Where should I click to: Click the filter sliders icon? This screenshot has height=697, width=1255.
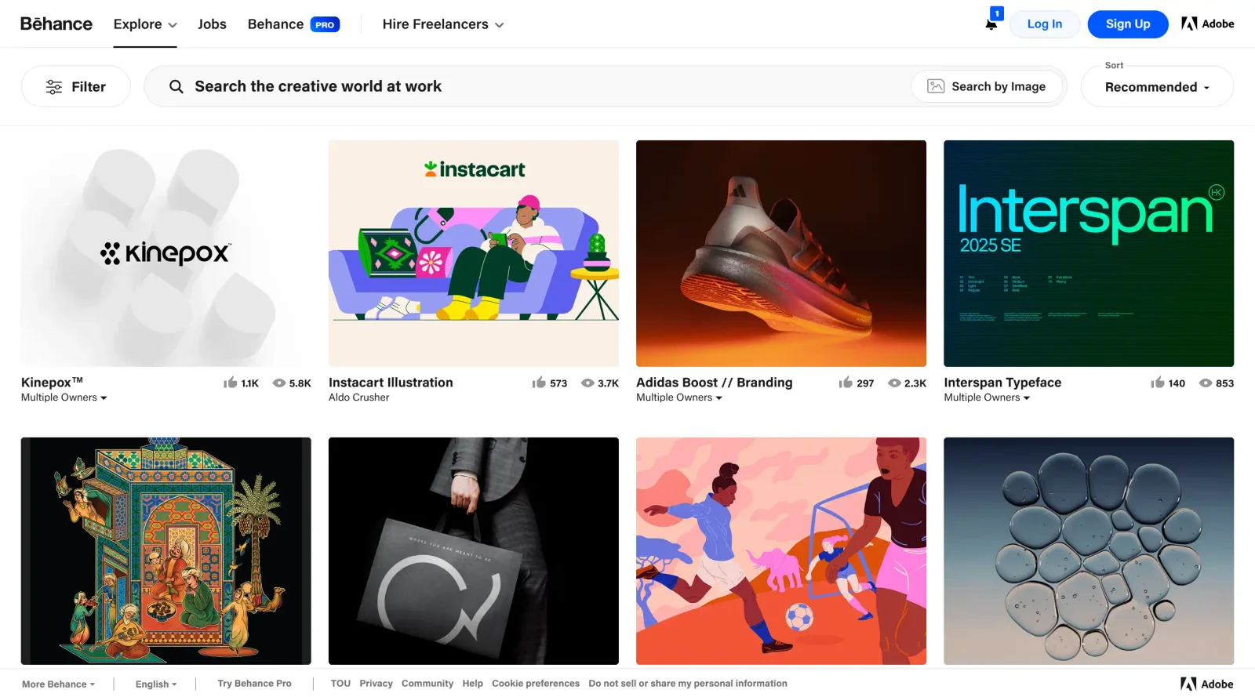(x=54, y=87)
